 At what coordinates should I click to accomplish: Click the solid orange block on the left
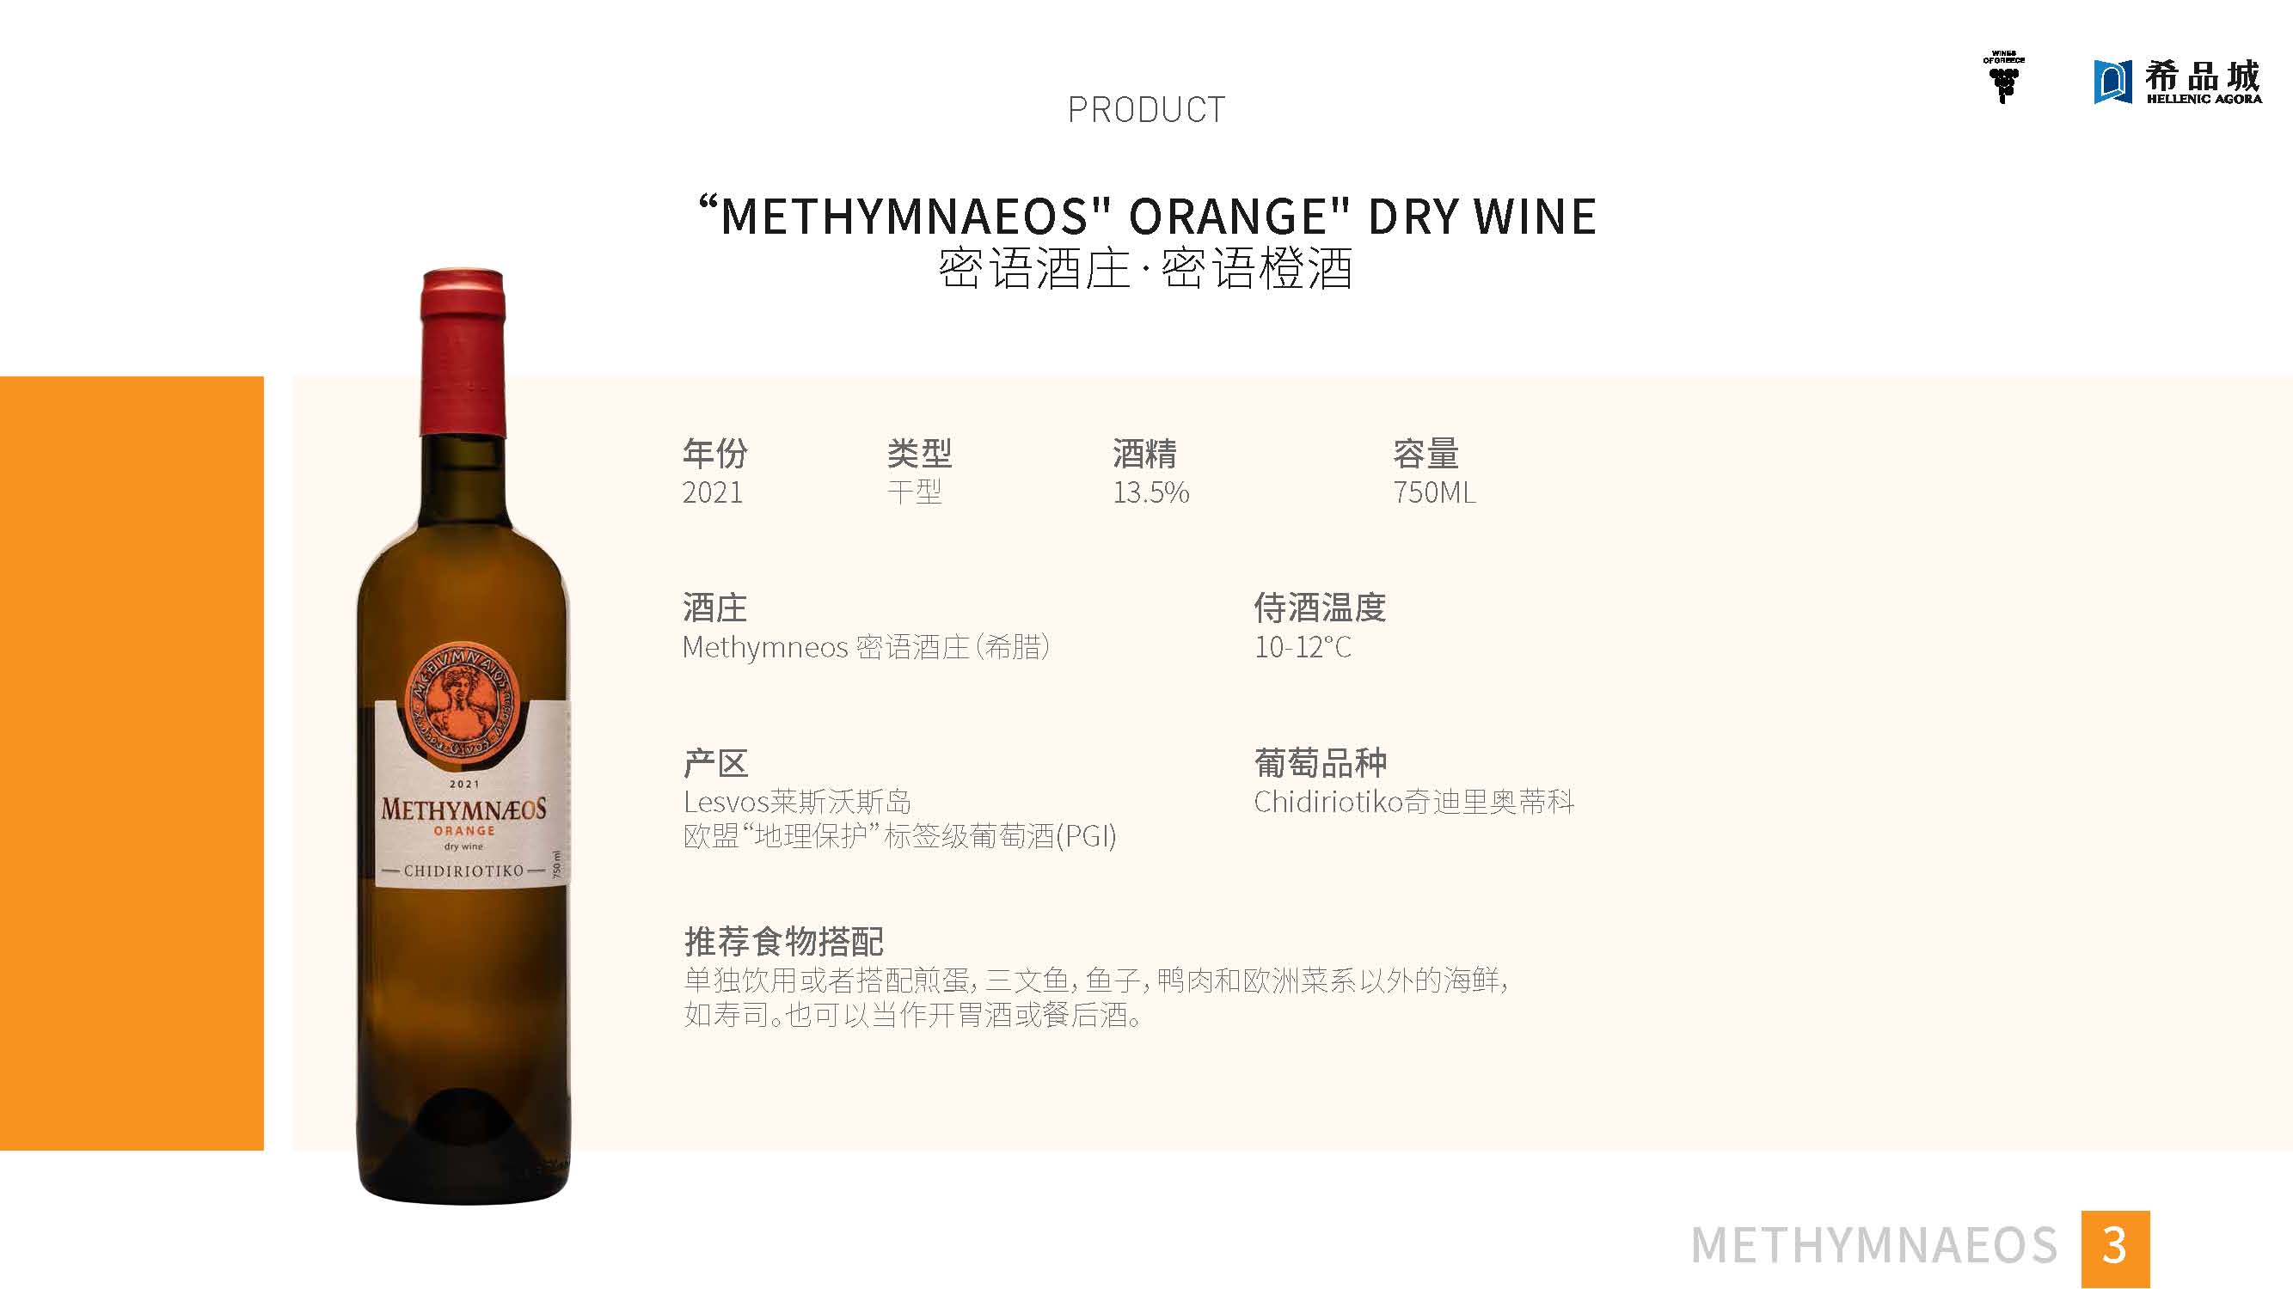[x=132, y=763]
